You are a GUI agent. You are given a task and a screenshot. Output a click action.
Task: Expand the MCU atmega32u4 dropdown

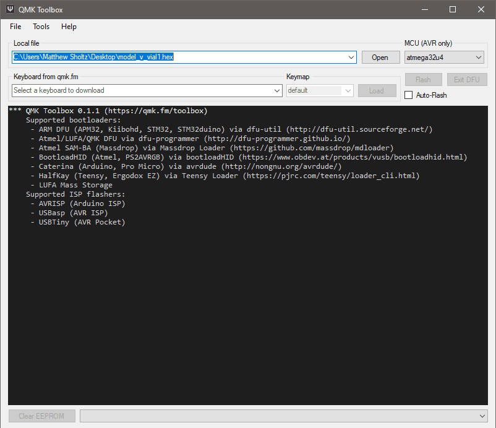443,57
